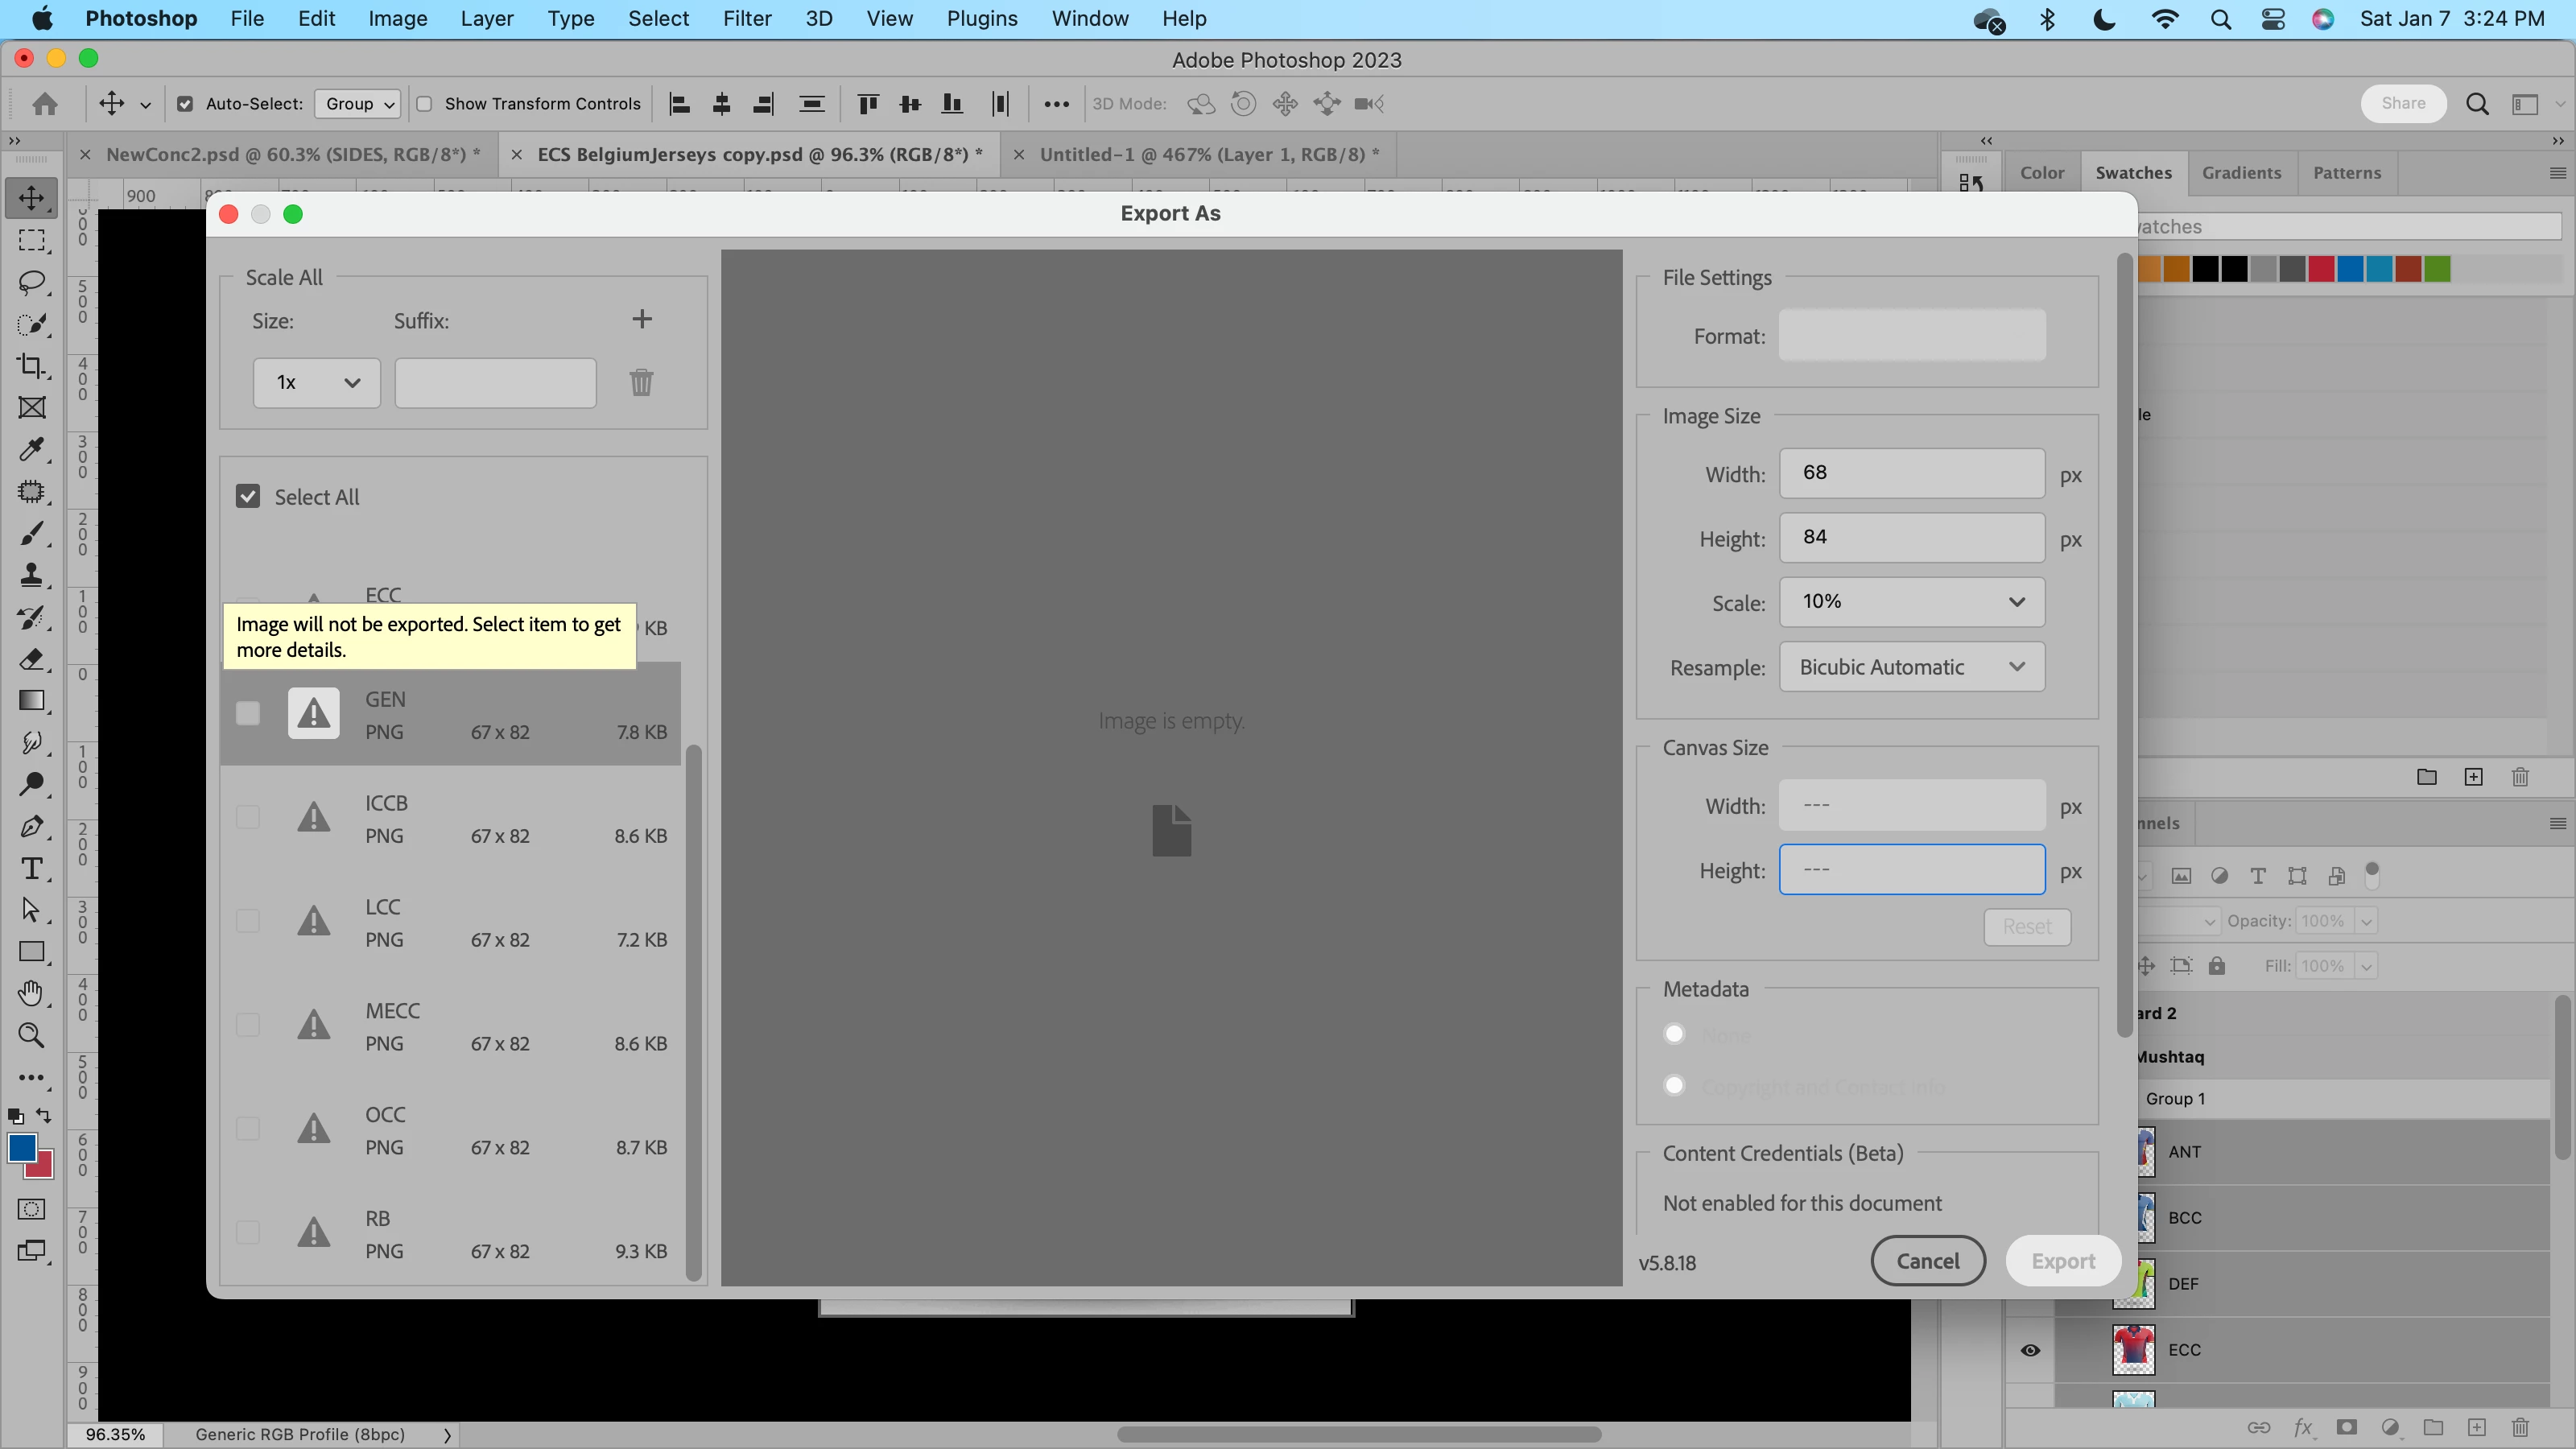Image resolution: width=2576 pixels, height=1449 pixels.
Task: Open the Filter menu
Action: click(746, 19)
